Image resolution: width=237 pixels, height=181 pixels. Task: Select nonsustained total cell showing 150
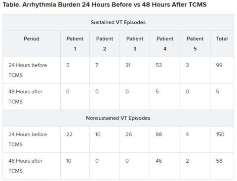(220, 134)
